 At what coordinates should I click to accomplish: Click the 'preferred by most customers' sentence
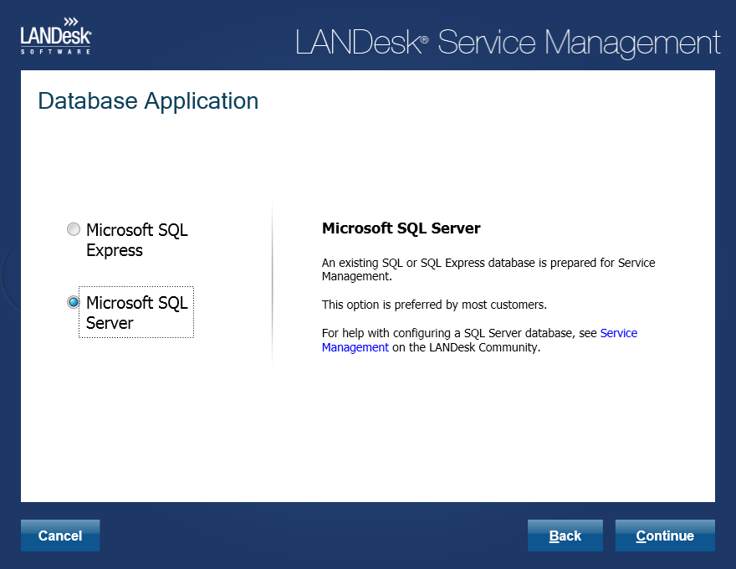click(434, 305)
